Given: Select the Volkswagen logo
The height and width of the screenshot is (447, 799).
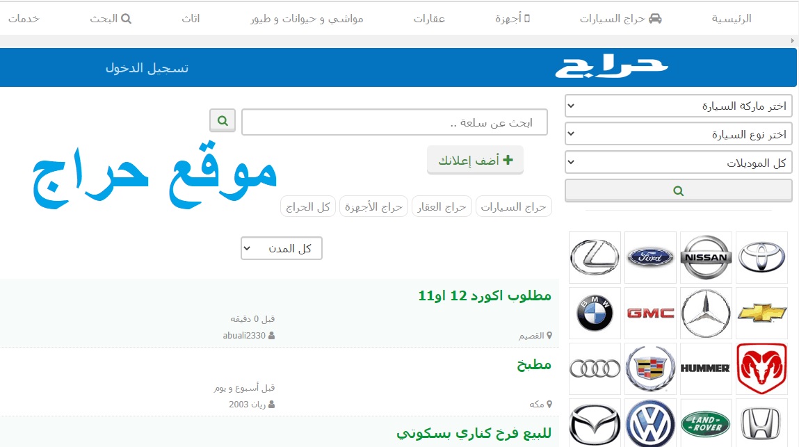Looking at the screenshot, I should [650, 423].
